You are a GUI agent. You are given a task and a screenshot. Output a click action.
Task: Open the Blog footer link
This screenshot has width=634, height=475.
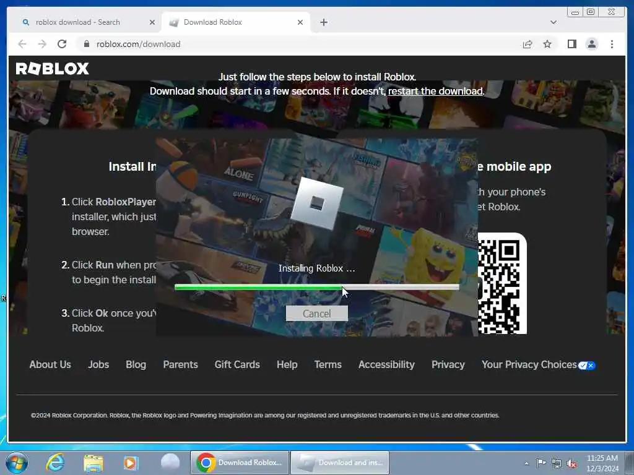pyautogui.click(x=136, y=364)
